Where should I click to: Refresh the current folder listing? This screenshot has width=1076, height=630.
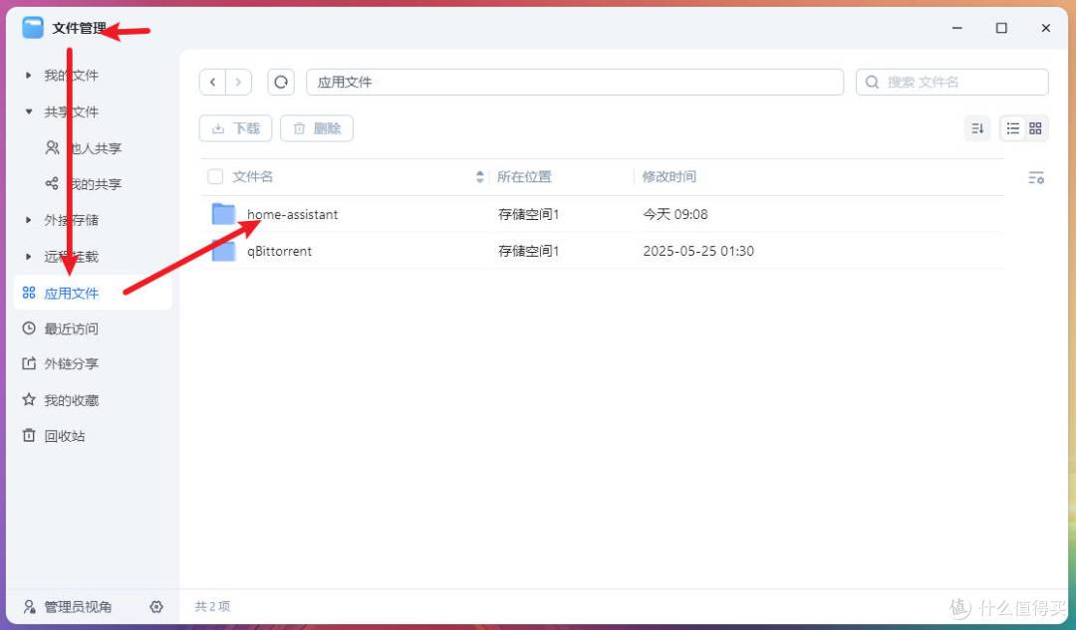281,83
